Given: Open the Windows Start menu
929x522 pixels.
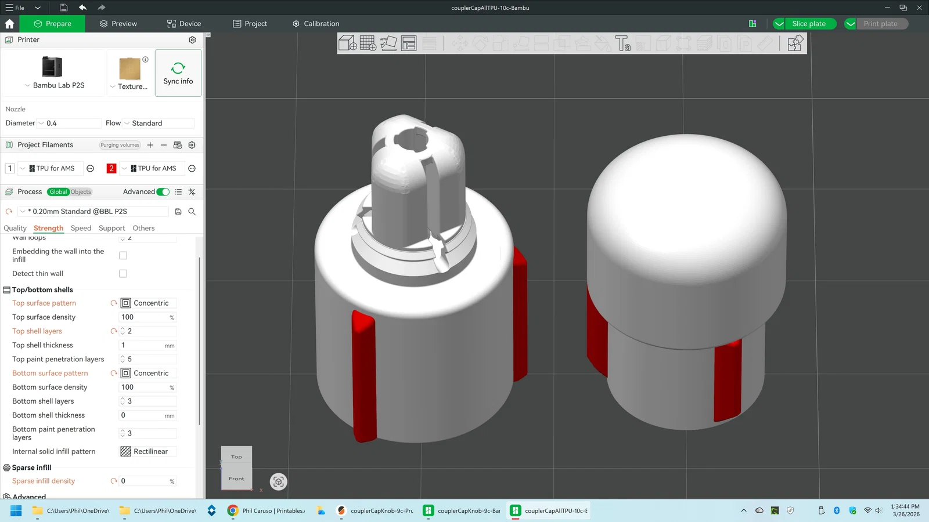Looking at the screenshot, I should coord(16,510).
